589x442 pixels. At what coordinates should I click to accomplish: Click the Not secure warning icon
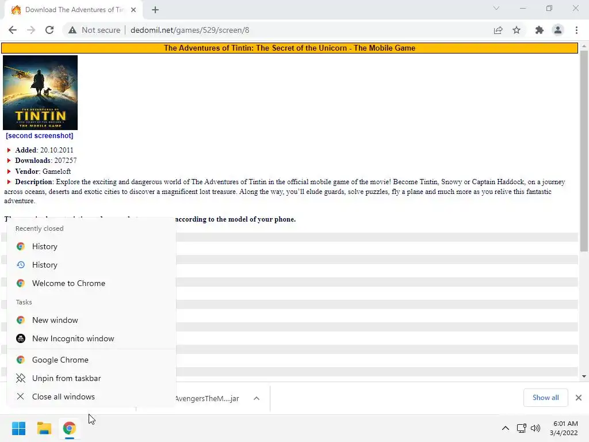[x=72, y=30]
